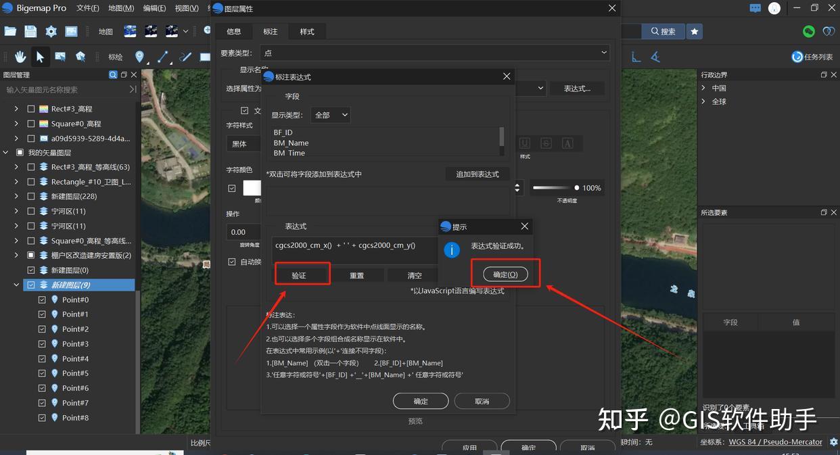Save the map with the floppy disk icon
Screen dimensions: 840x455
click(30, 30)
